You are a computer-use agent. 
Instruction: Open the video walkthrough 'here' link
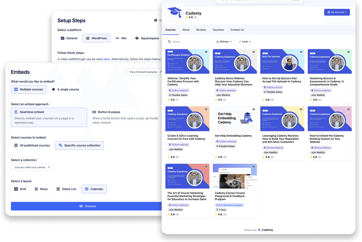tap(107, 59)
